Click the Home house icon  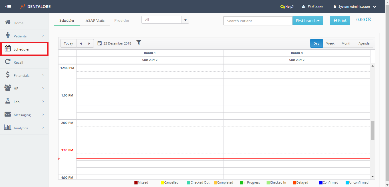pyautogui.click(x=8, y=23)
